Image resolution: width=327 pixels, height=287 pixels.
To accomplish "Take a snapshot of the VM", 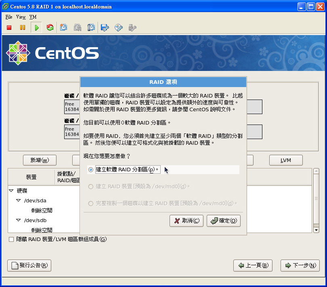I will tap(63, 27).
